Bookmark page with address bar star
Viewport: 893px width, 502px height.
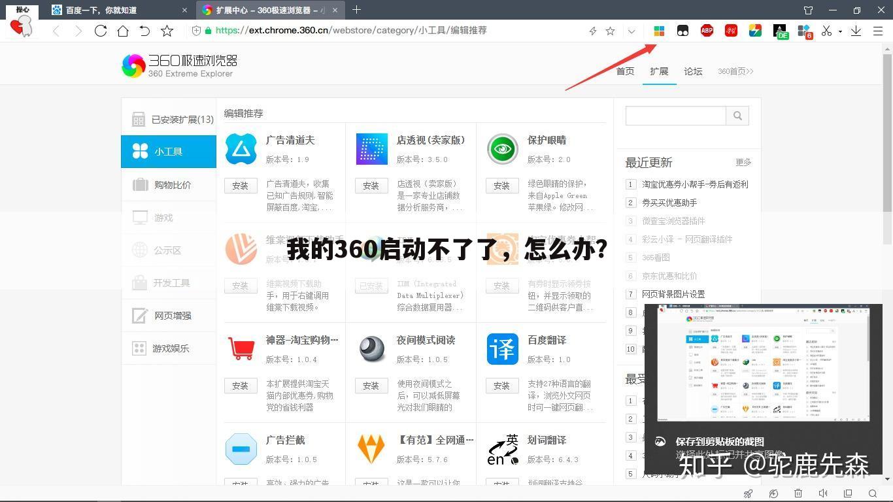[610, 31]
